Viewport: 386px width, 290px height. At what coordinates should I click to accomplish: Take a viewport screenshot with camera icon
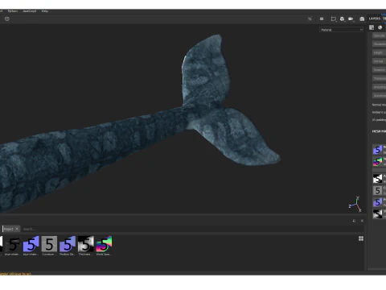[362, 19]
